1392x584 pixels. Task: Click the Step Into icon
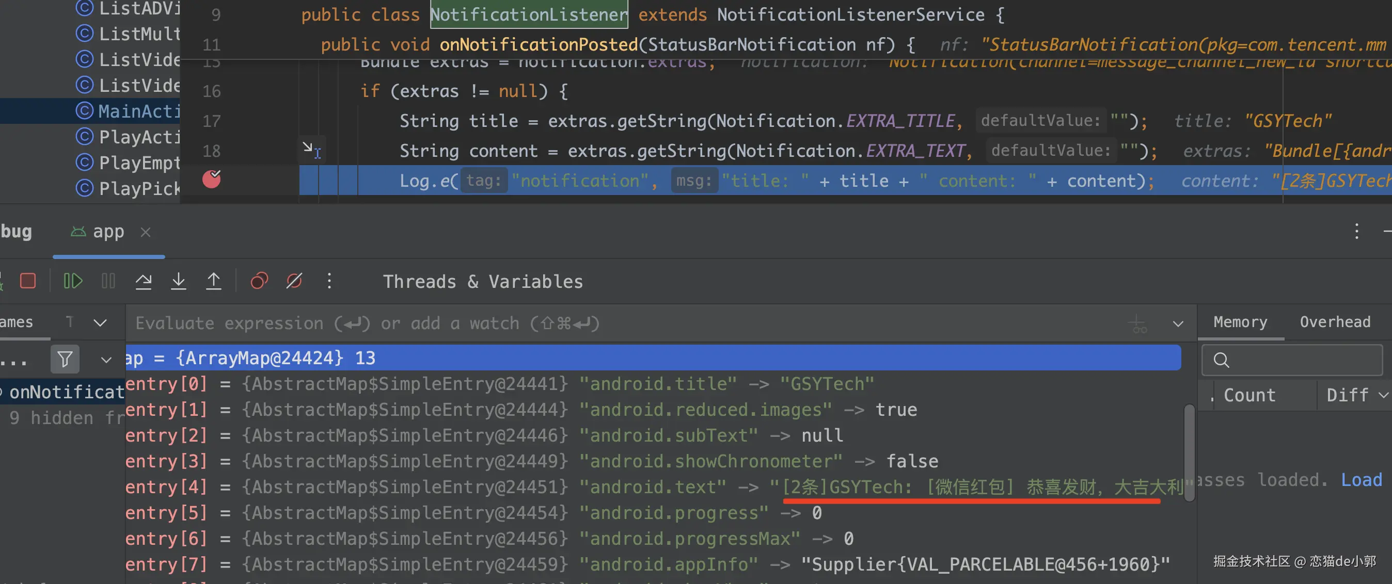(178, 281)
